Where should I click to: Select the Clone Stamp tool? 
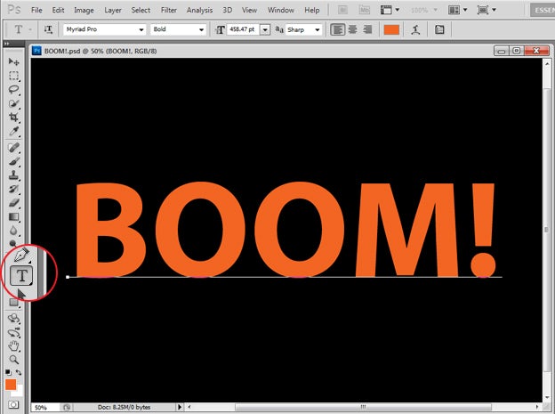[13, 175]
